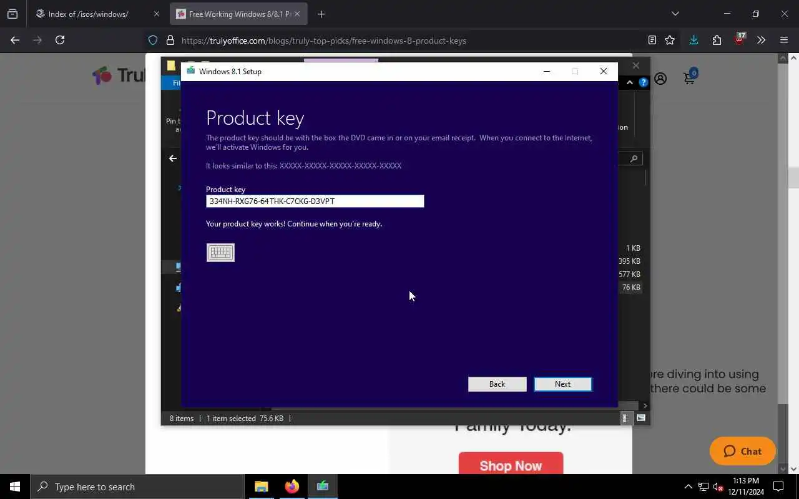Screen dimensions: 799x499
Task: Click Back in Windows 8.1 Setup
Action: click(497, 384)
